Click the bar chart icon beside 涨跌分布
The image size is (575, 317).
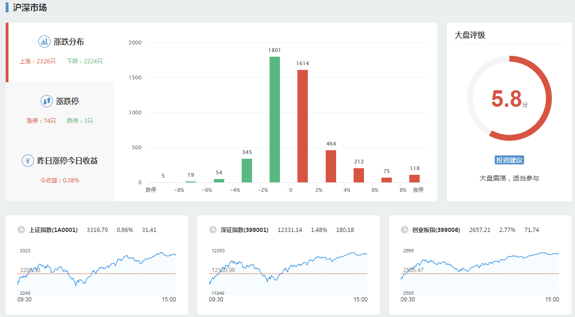tap(44, 42)
